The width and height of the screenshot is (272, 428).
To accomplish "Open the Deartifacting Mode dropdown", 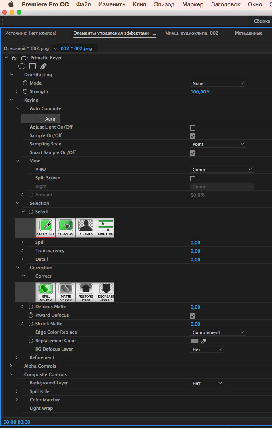I will point(218,83).
